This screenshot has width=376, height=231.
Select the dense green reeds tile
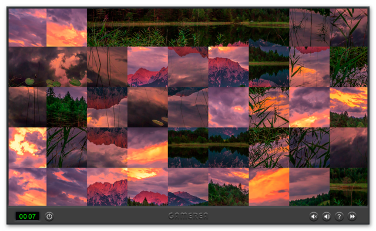tap(348, 67)
